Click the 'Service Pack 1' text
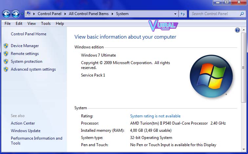The height and width of the screenshot is (154, 248). pyautogui.click(x=93, y=75)
